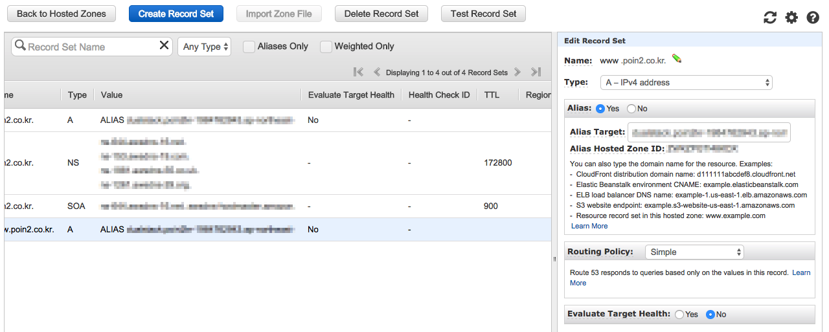Click Create Record Set button
This screenshot has width=829, height=332.
[176, 14]
